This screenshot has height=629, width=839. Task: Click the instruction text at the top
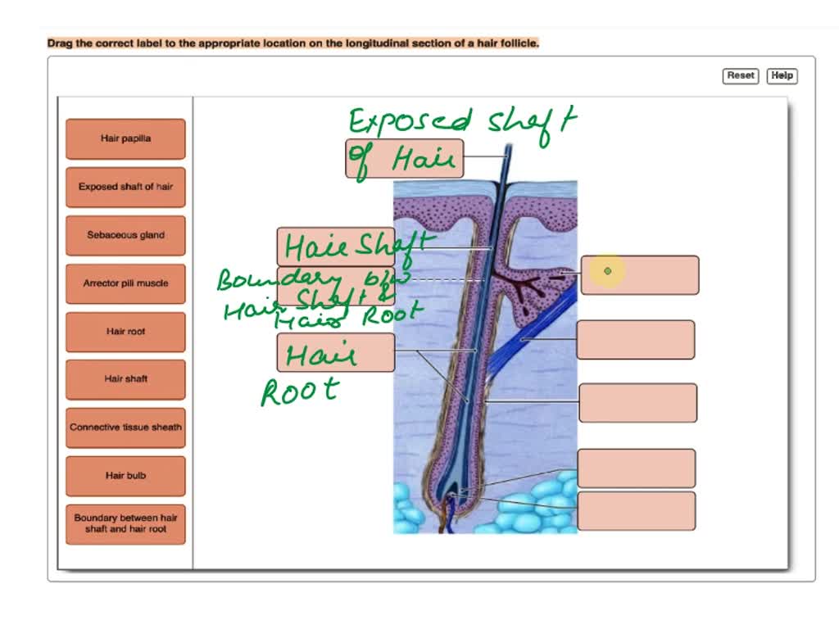(x=293, y=43)
